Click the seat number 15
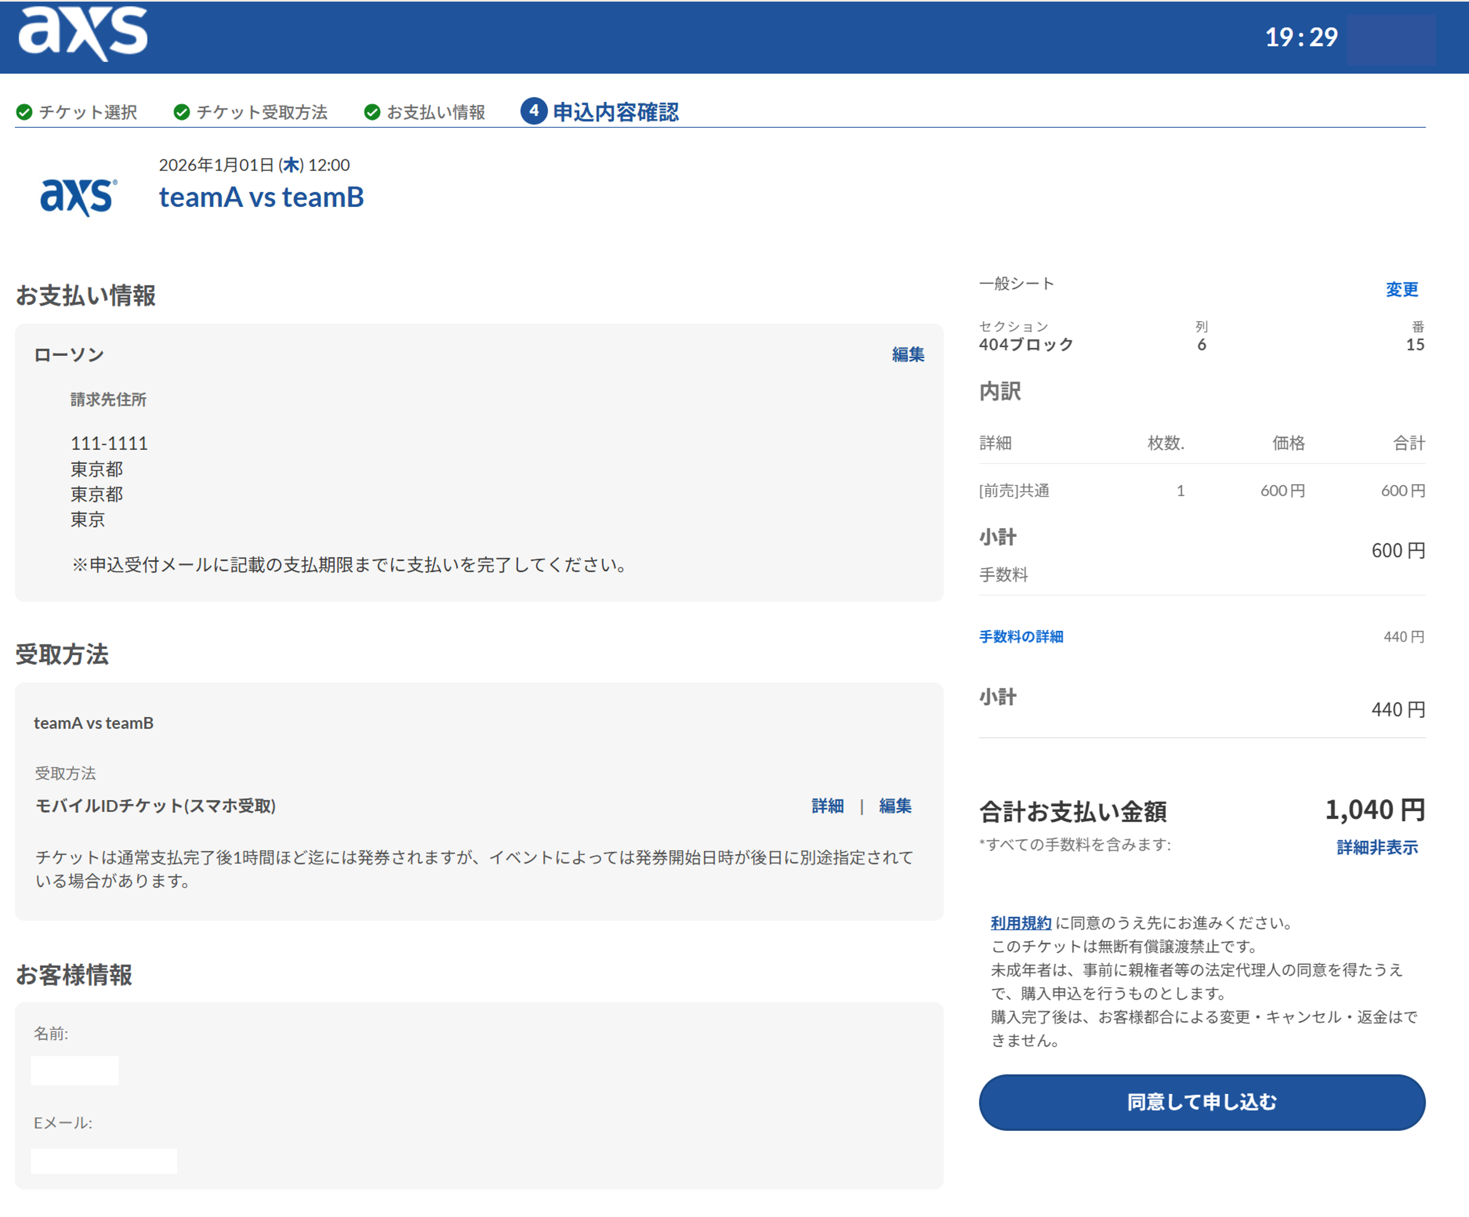The height and width of the screenshot is (1217, 1469). click(x=1415, y=345)
